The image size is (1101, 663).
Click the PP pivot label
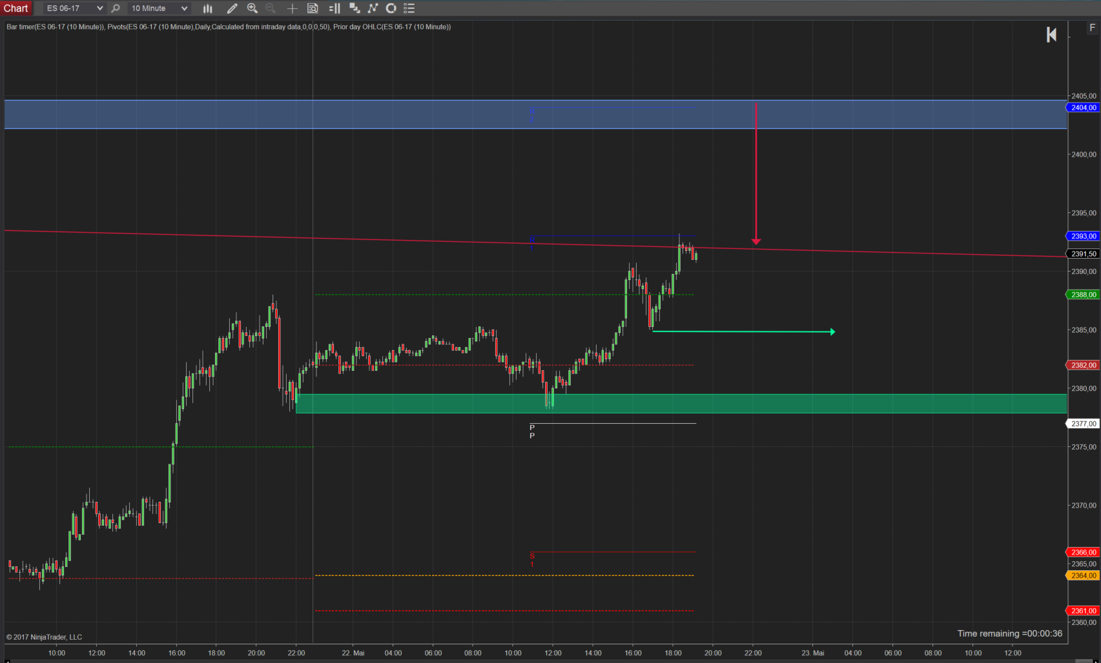pos(532,431)
